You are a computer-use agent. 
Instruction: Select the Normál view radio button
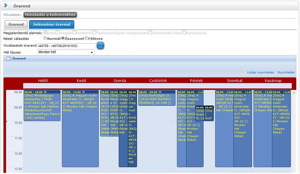click(x=45, y=38)
